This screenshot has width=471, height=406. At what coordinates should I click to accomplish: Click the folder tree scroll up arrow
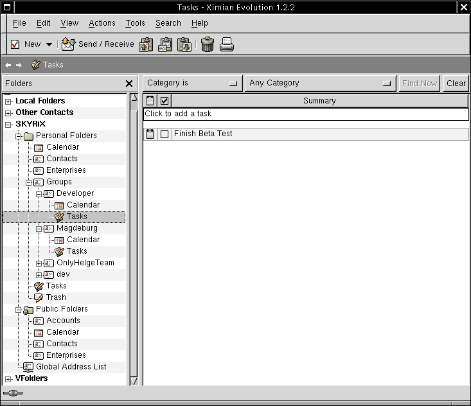point(134,98)
